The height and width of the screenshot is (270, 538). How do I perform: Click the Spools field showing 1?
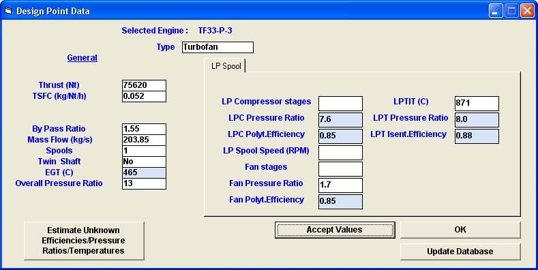(144, 151)
